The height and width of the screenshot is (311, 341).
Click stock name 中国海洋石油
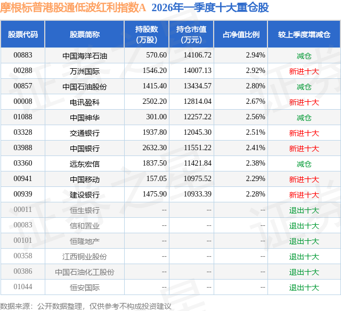(x=85, y=56)
